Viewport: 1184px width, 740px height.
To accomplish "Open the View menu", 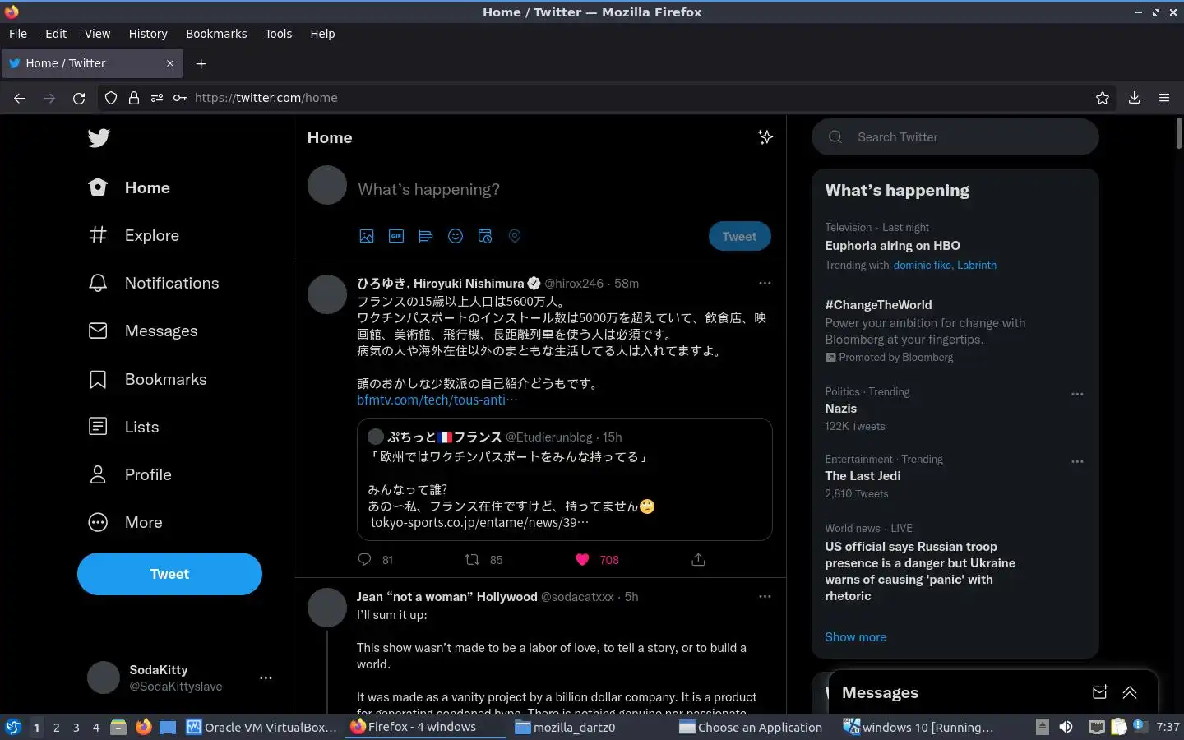I will pyautogui.click(x=97, y=34).
